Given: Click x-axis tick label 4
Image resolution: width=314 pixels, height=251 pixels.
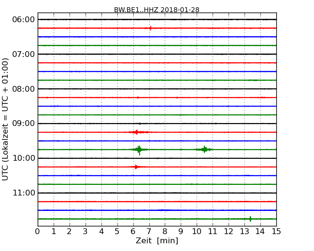Looking at the screenshot, I should [101, 232].
